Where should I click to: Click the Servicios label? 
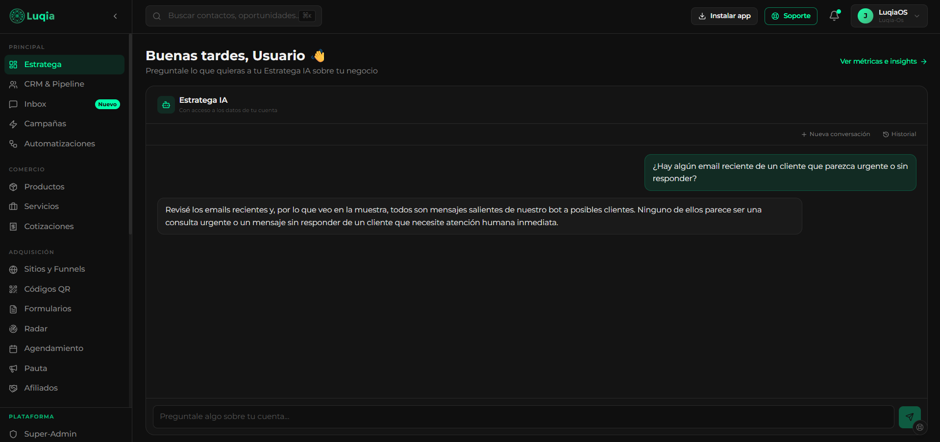[42, 207]
